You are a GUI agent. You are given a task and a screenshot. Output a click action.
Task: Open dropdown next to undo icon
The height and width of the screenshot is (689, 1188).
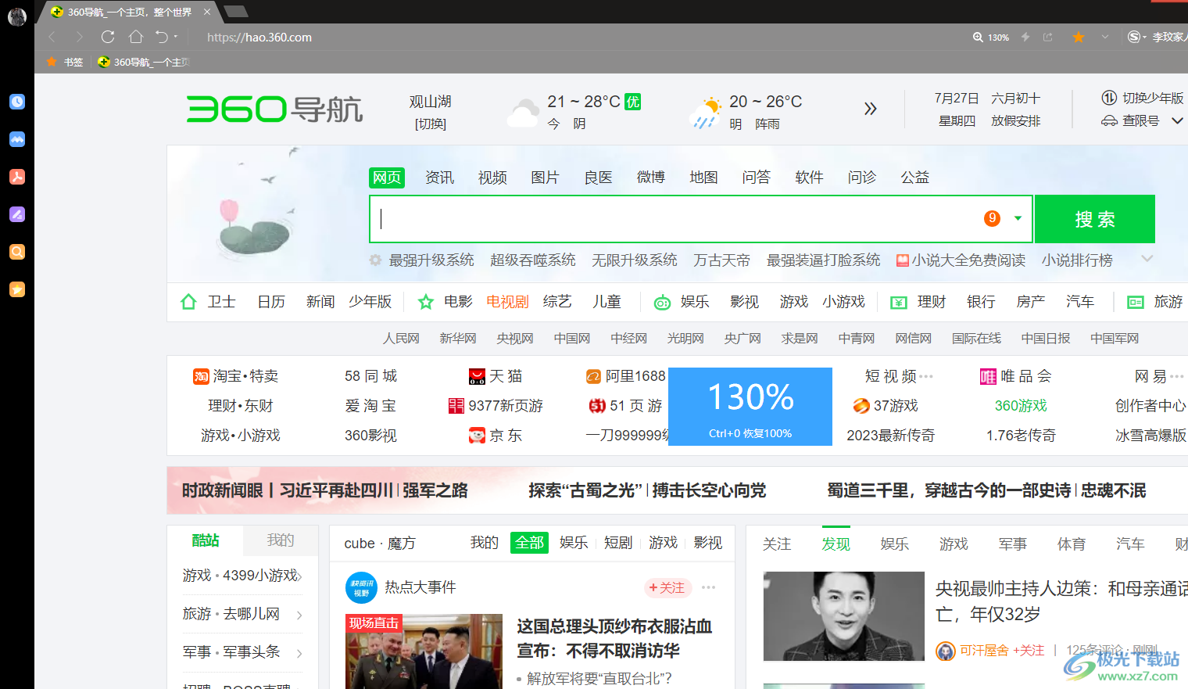175,37
